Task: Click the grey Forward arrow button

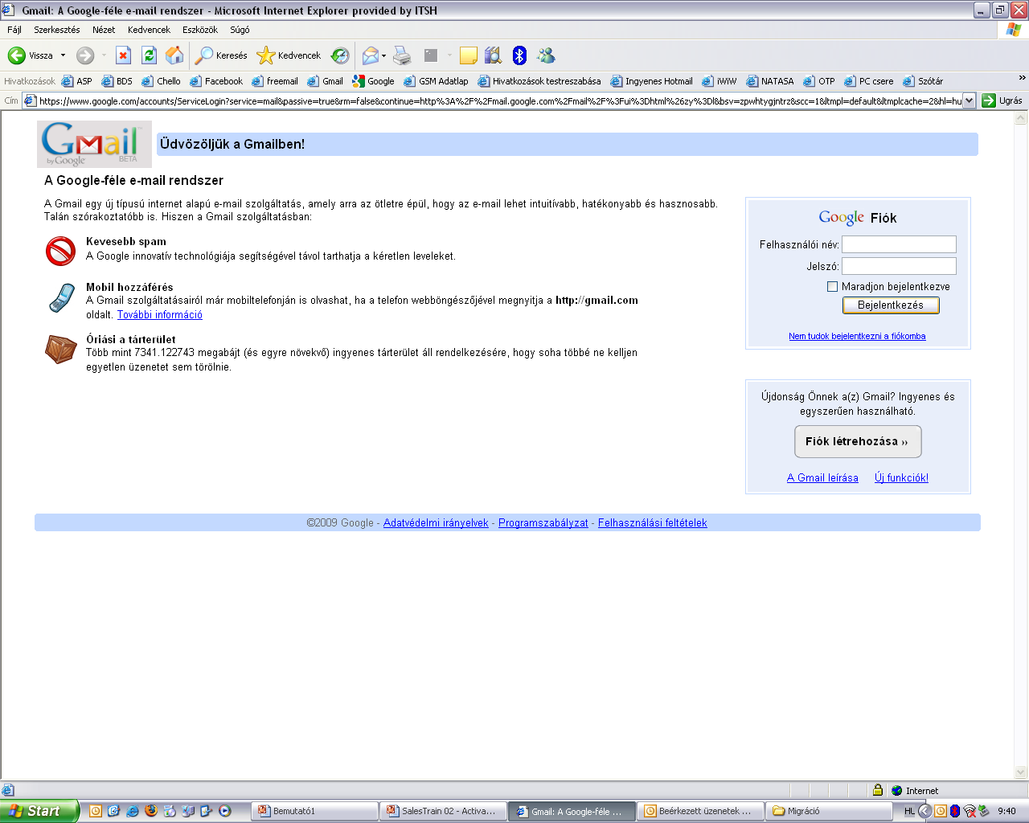Action: coord(85,55)
